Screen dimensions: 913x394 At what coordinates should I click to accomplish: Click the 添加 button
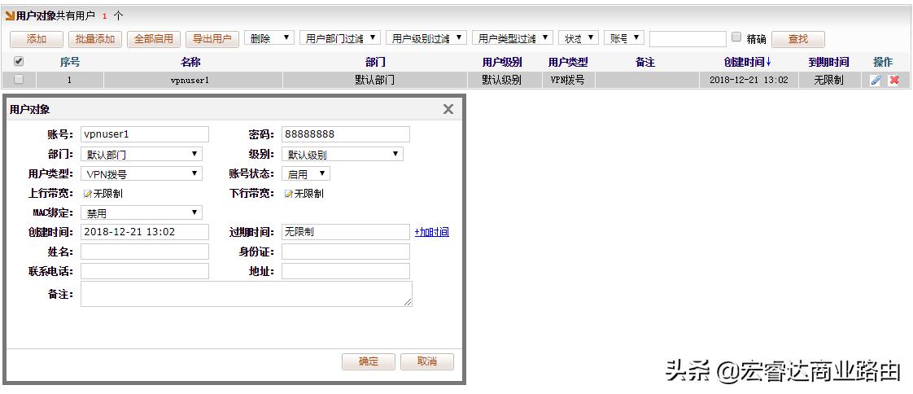click(36, 39)
